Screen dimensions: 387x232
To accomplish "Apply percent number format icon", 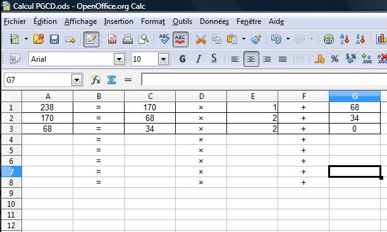I will [335, 59].
